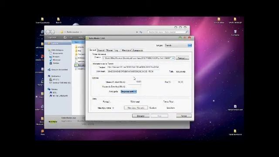The width and height of the screenshot is (279, 157).
Task: Select Ordinateur in Explorer sidebar
Action: (56, 76)
